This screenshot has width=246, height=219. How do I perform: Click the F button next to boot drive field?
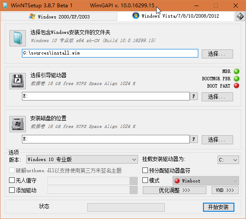point(194,96)
